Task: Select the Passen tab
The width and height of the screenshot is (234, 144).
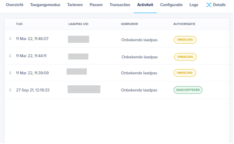Action: (96, 5)
